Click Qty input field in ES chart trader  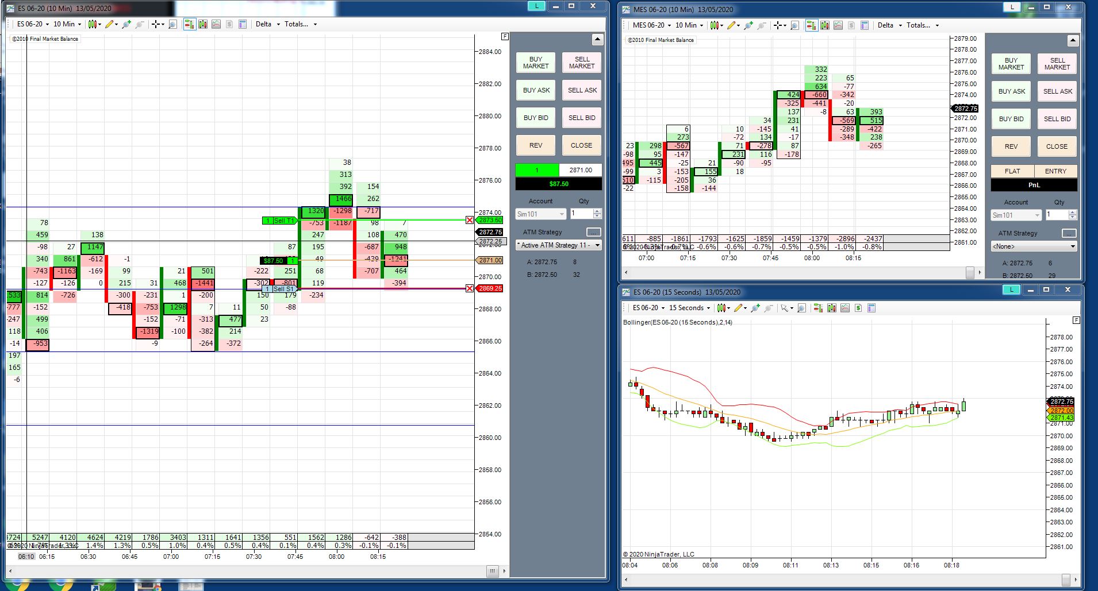pos(581,214)
